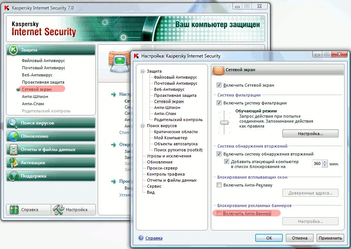
Task: Click Kaspersky logo in main window title bar
Action: pos(7,8)
